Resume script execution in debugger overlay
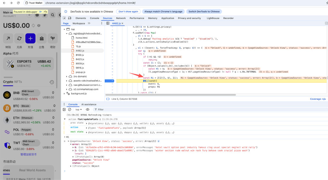Image resolution: width=328 pixels, height=180 pixels. 41,12
